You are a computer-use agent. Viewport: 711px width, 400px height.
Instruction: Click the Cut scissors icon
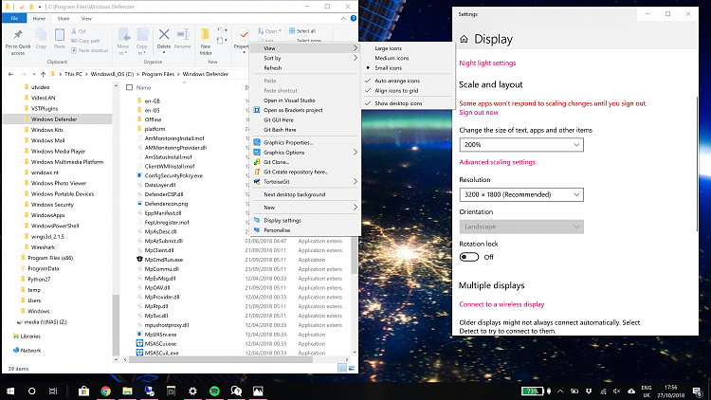(x=74, y=31)
